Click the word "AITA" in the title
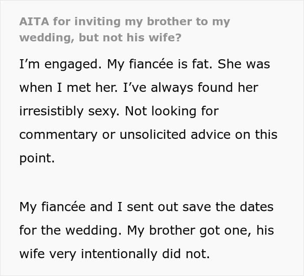Screen dimensions: 304x276 (34, 21)
